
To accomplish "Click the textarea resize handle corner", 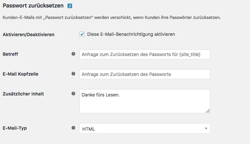I will (x=208, y=111).
